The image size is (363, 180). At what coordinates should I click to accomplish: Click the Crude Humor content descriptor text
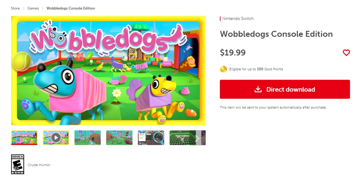39,165
